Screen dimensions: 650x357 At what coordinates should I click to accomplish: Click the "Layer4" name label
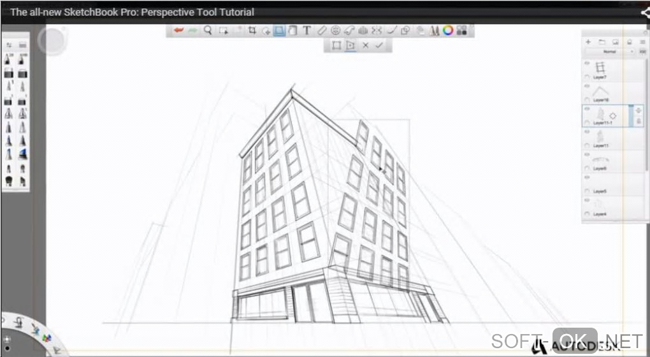(x=600, y=214)
